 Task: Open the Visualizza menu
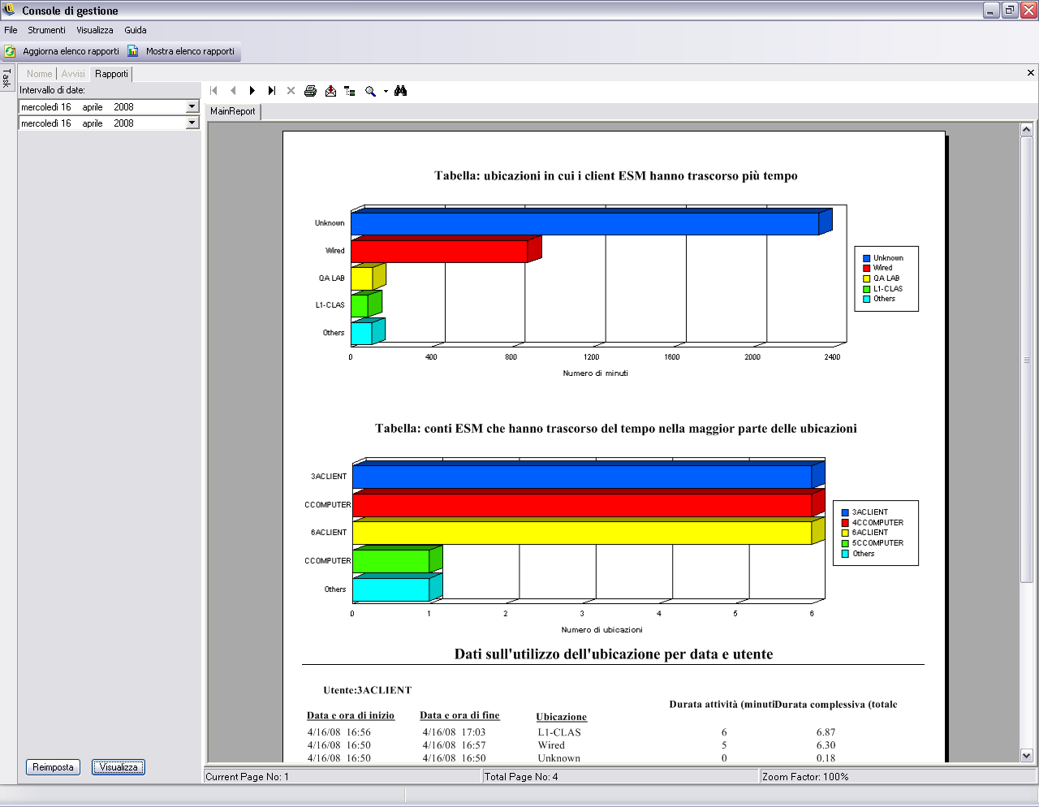click(x=95, y=30)
